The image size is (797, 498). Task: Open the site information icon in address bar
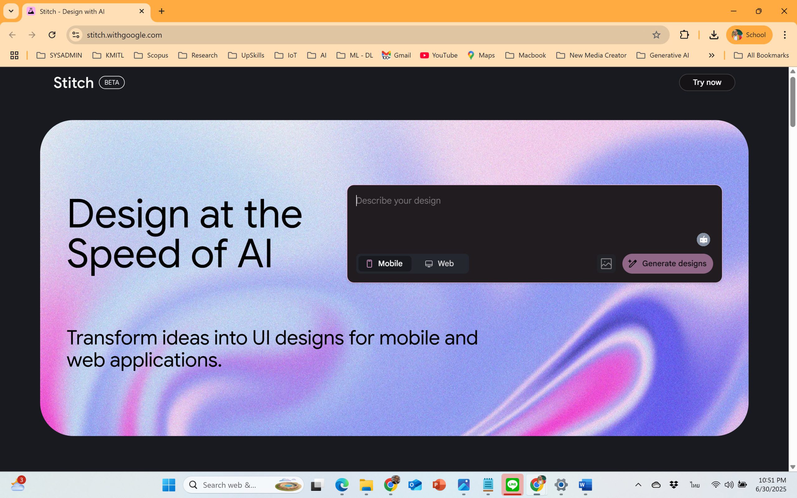[x=76, y=35]
